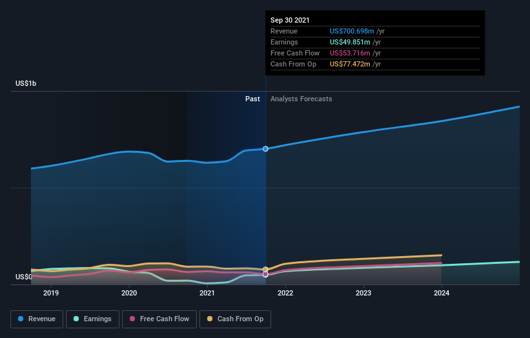The width and height of the screenshot is (530, 338).
Task: Click the Free Cash Flow label in the tooltip
Action: (295, 53)
